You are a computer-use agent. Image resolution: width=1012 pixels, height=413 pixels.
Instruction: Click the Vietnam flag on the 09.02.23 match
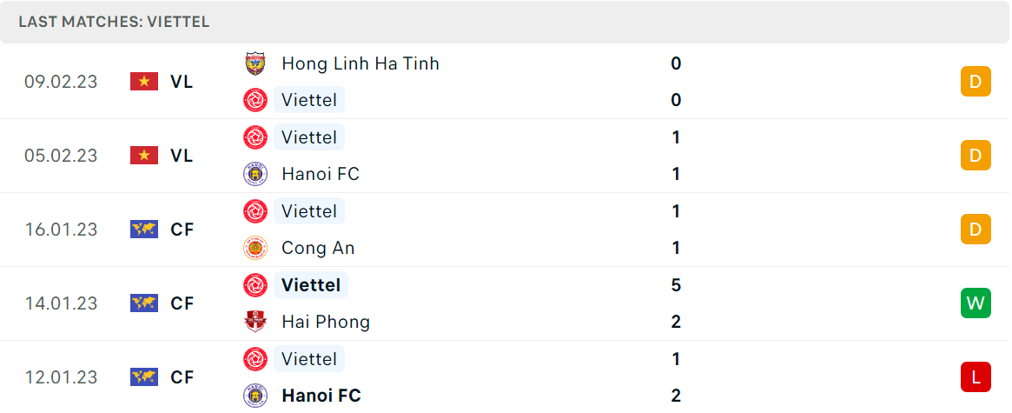(x=144, y=82)
